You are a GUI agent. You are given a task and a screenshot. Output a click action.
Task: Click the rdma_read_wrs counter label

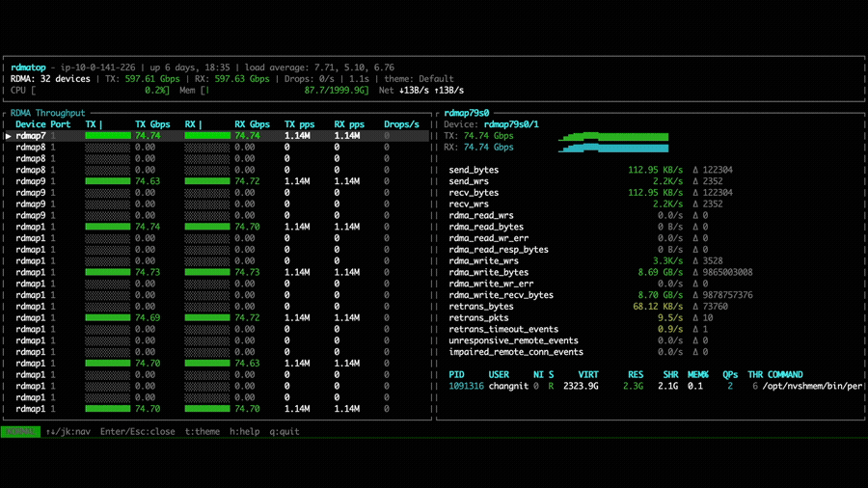coord(481,215)
